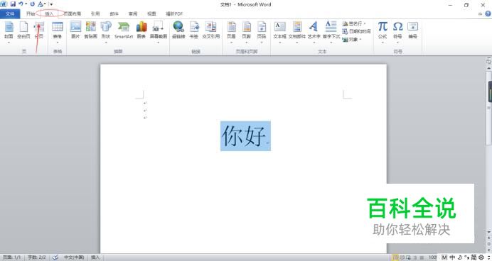
Task: Click the language 中文(中国) status
Action: point(74,257)
